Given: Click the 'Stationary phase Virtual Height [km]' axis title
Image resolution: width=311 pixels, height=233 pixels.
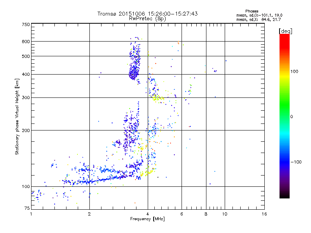Looking at the screenshot, I should point(17,116).
